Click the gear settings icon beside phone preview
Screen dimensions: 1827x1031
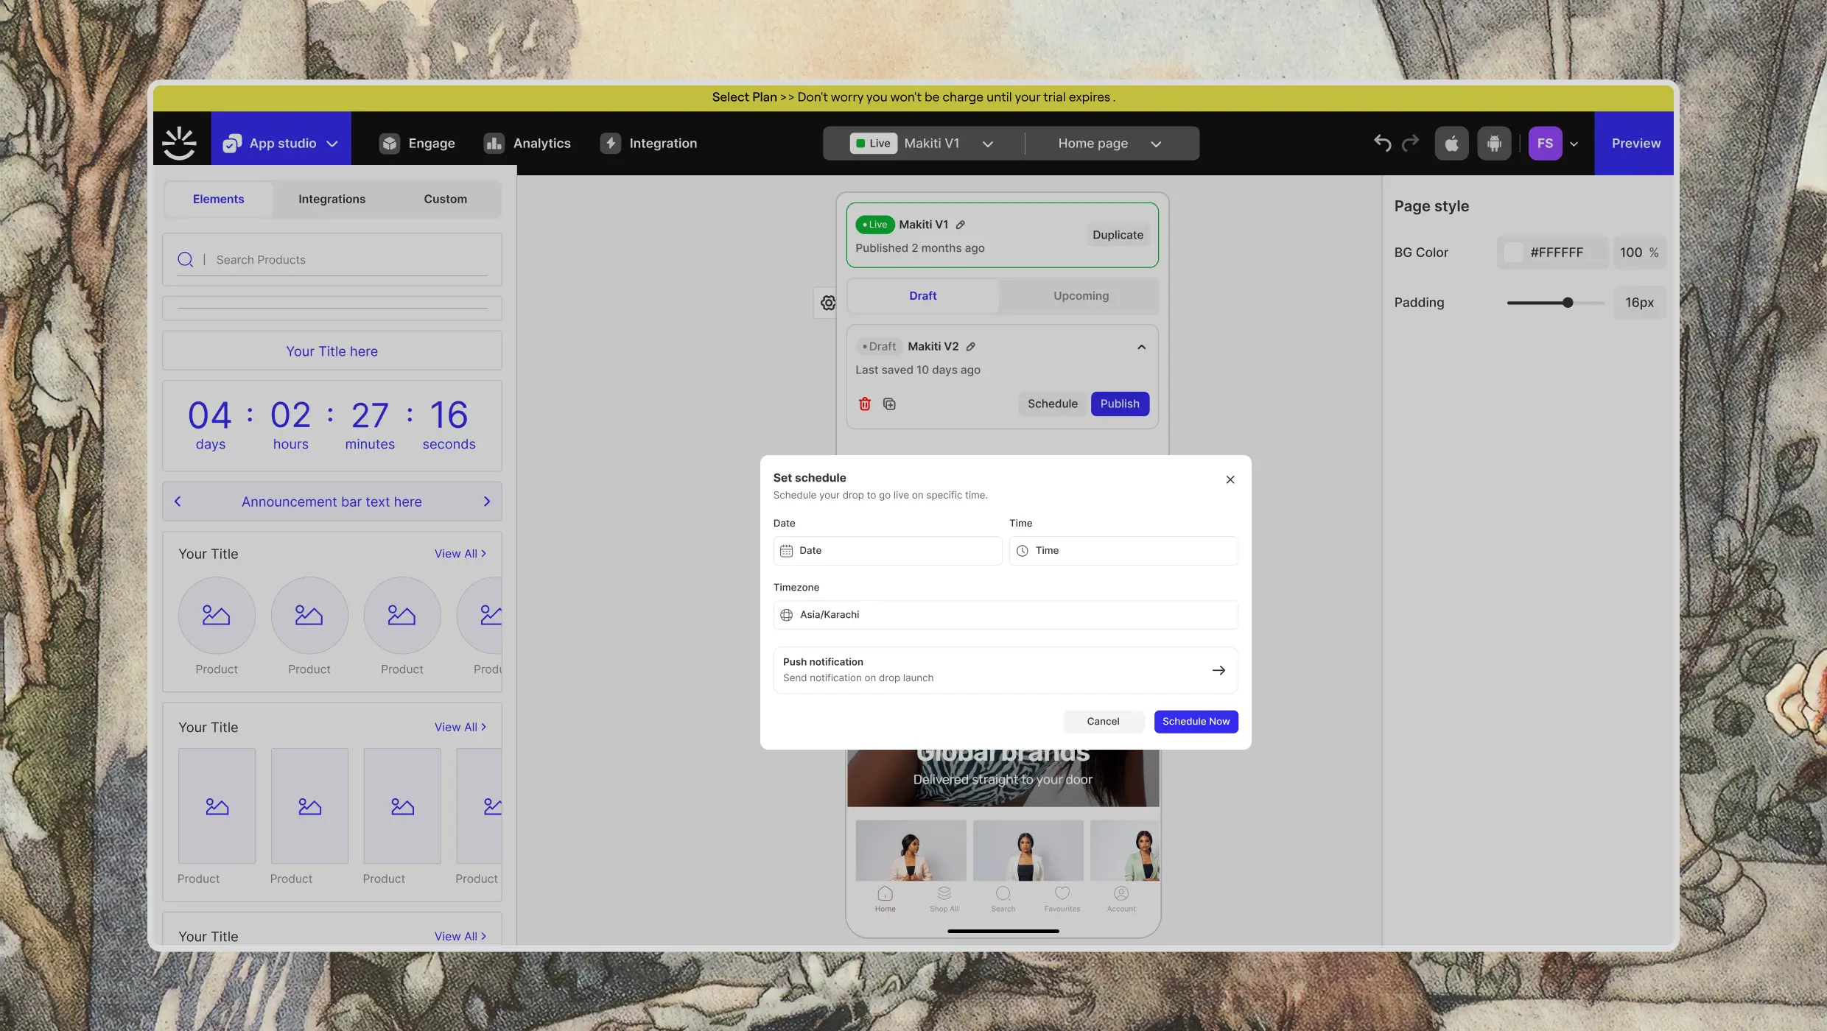click(828, 303)
